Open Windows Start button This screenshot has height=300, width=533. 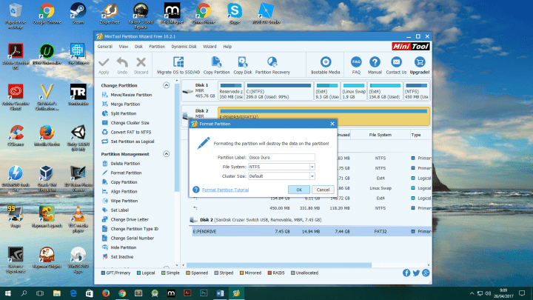coord(7,293)
